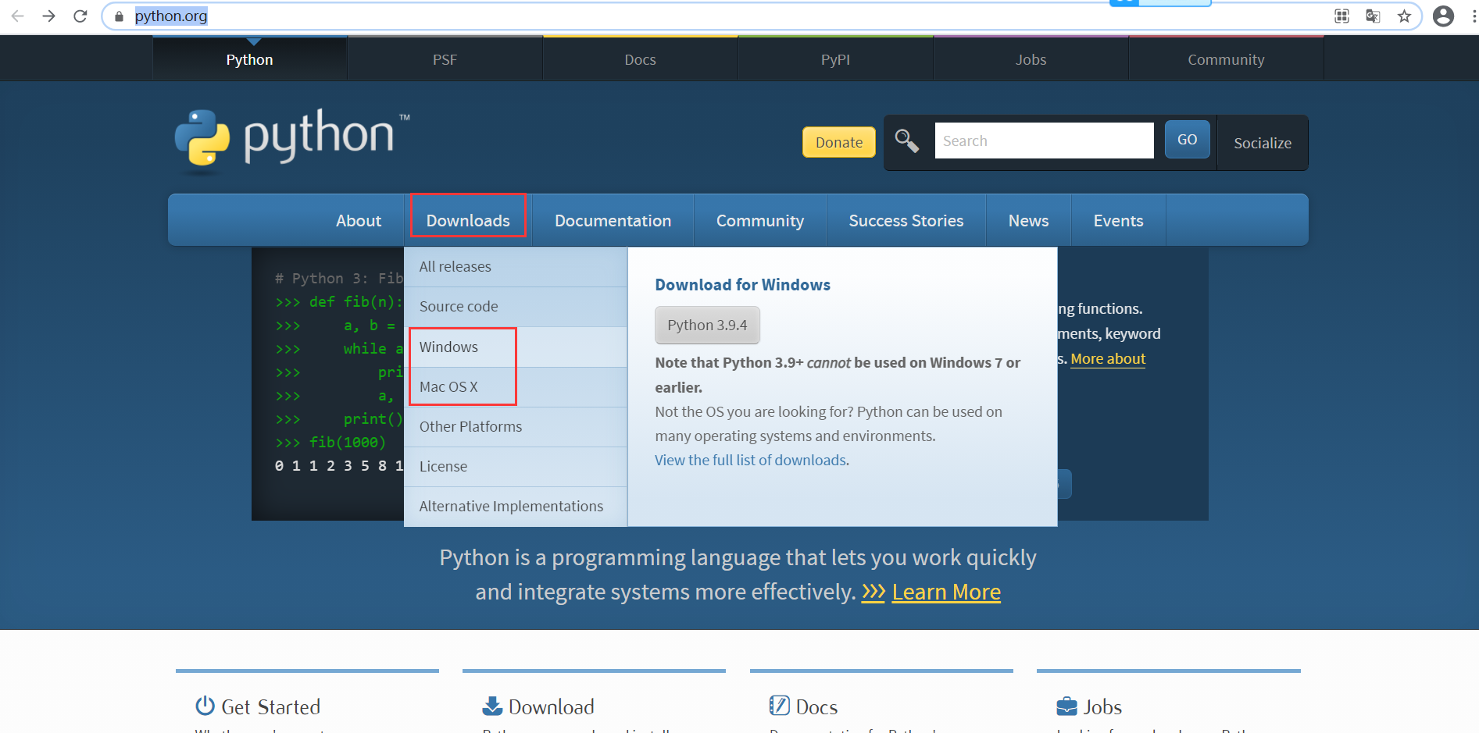This screenshot has width=1479, height=733.
Task: Switch to the PSF top tab
Action: coord(445,59)
